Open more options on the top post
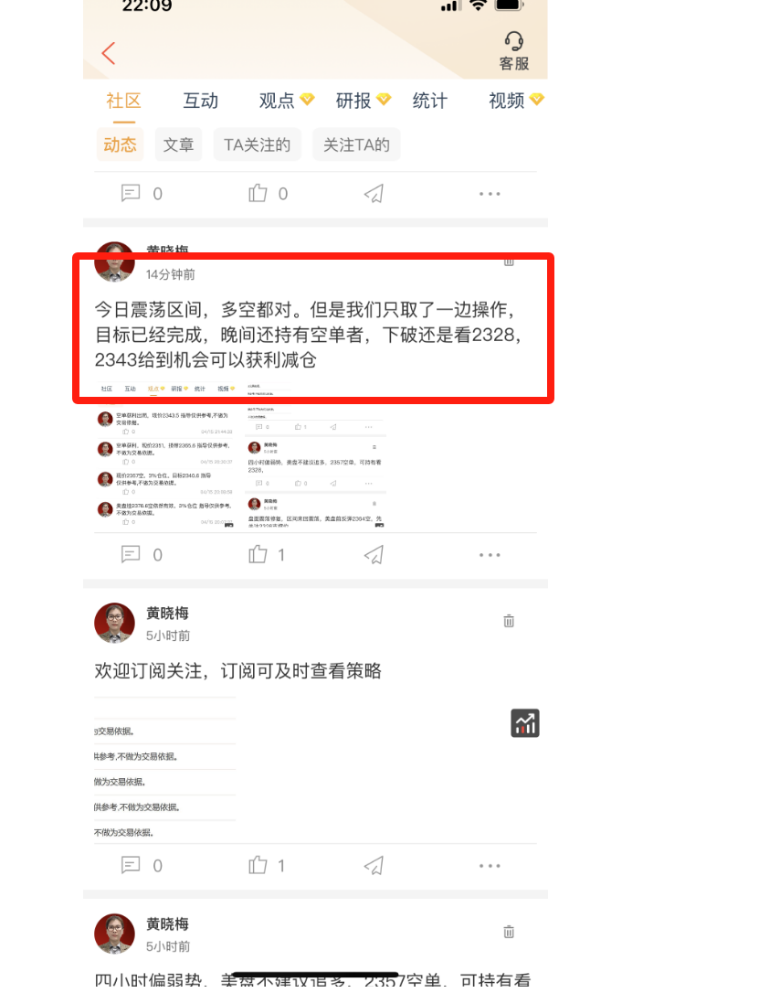 490,194
